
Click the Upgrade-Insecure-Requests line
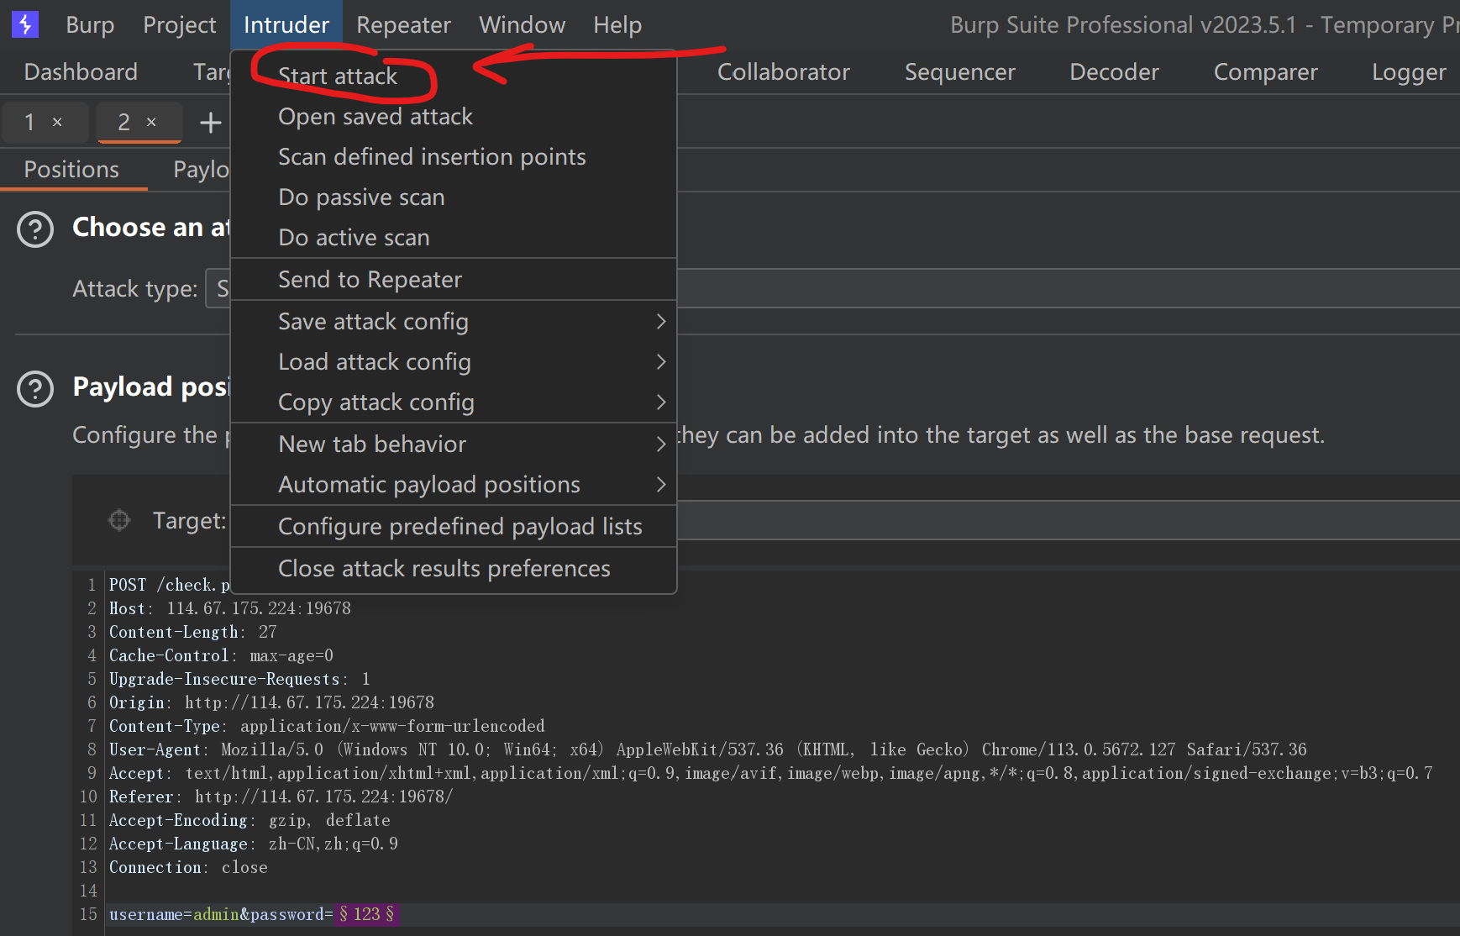coord(239,679)
